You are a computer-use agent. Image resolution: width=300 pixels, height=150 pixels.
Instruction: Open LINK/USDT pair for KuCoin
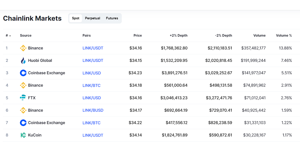pyautogui.click(x=93, y=135)
